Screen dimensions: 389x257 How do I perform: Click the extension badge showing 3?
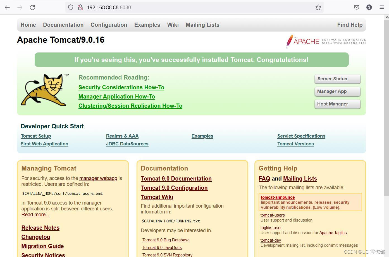369,8
